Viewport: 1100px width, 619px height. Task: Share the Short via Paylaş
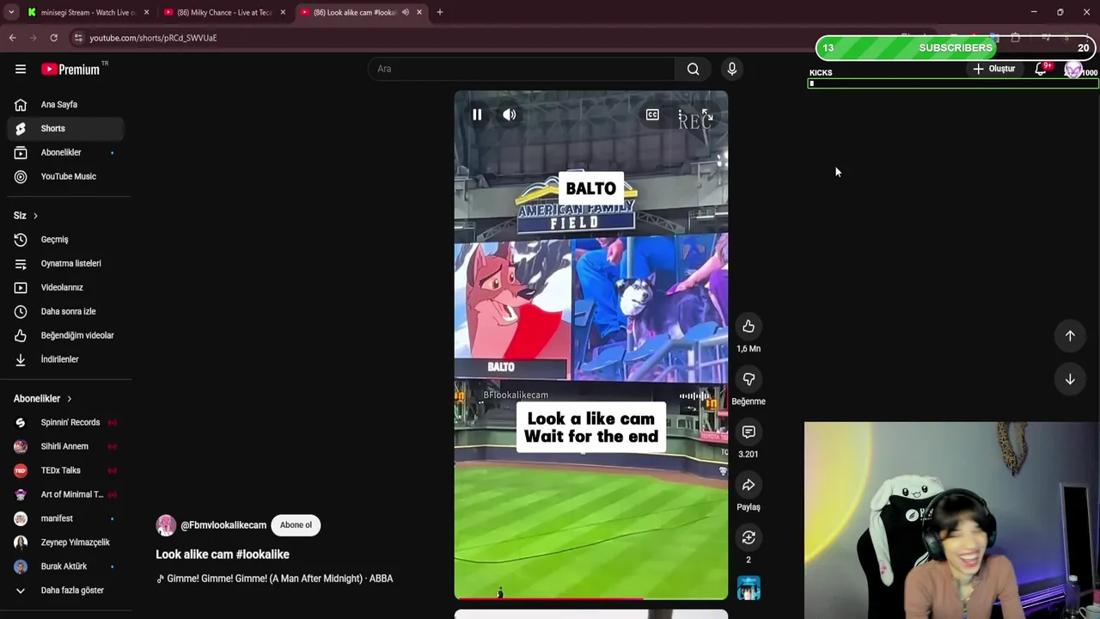coord(749,485)
